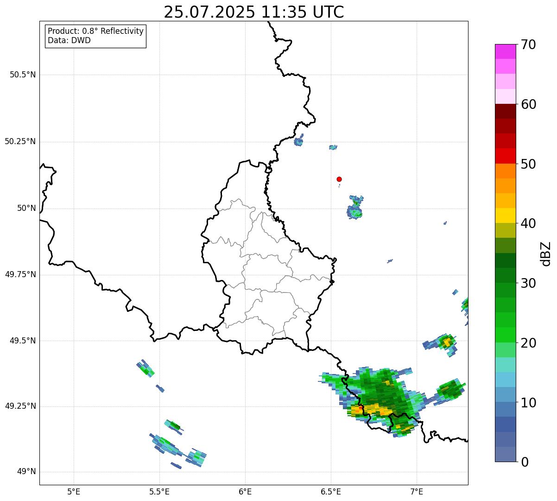The image size is (557, 501).
Task: Click the 50.25°N latitude label
Action: (20, 141)
